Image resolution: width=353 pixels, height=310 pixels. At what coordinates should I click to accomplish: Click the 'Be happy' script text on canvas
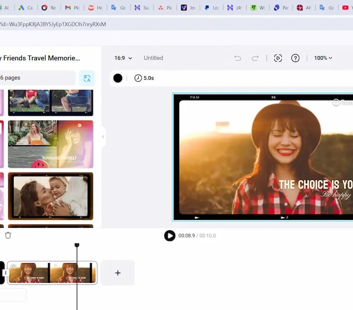pyautogui.click(x=336, y=195)
